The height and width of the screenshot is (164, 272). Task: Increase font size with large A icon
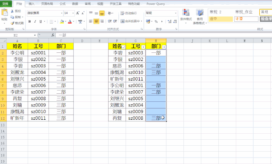point(77,13)
